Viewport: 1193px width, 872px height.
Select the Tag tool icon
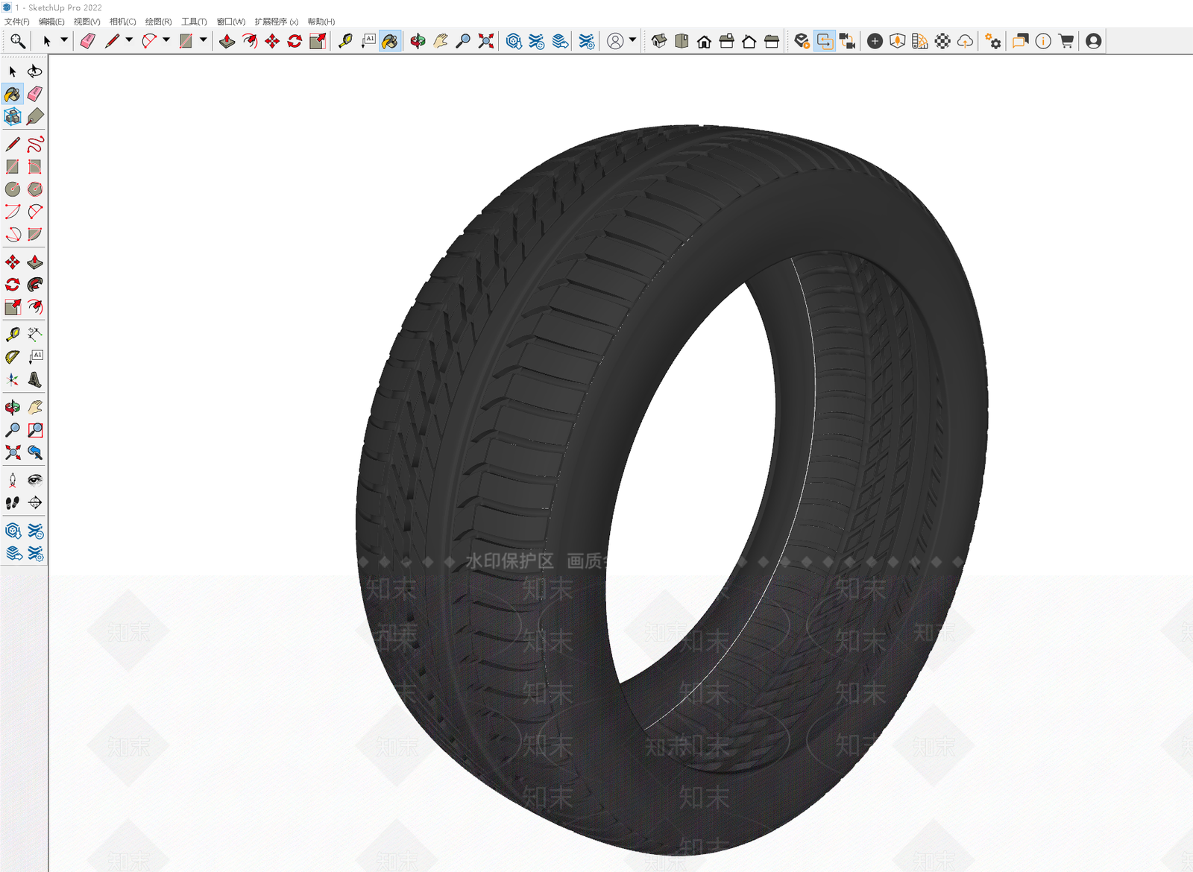tap(35, 116)
